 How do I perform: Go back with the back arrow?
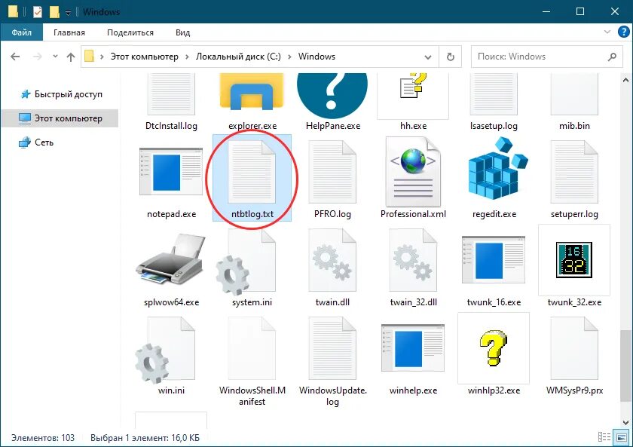[x=15, y=57]
